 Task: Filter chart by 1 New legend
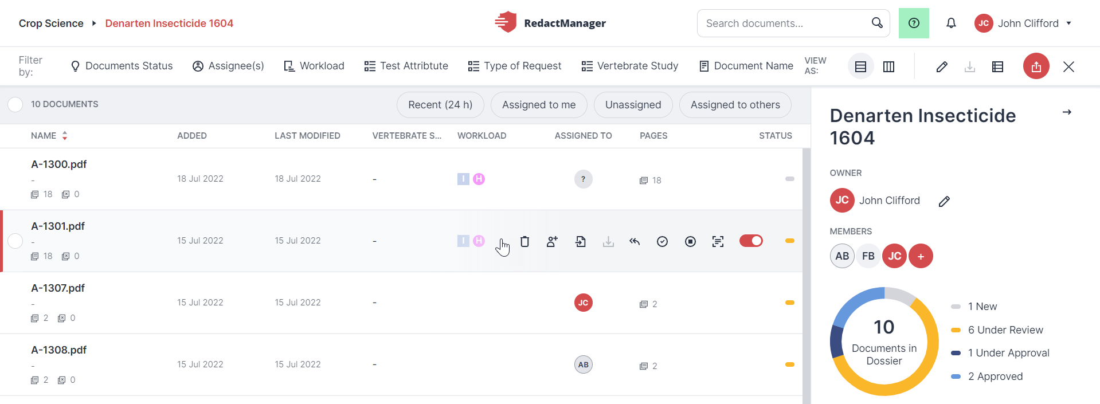point(974,307)
